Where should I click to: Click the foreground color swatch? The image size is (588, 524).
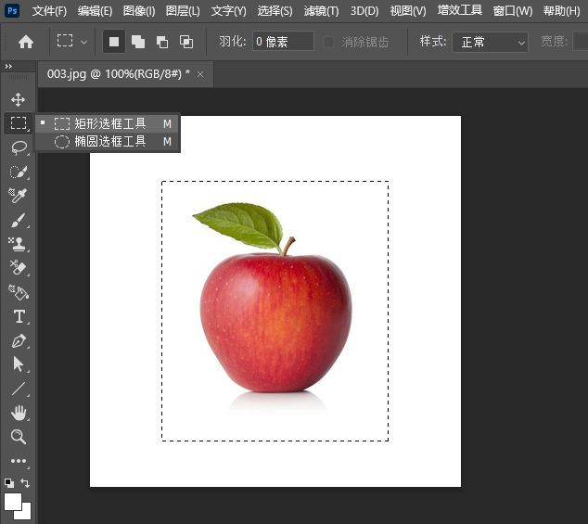pos(13,502)
